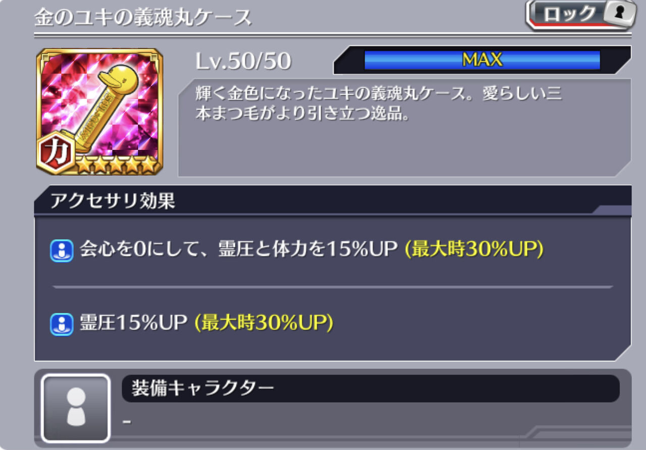Click the 金のユキの義魂丸ケース title
The width and height of the screenshot is (646, 450).
[x=143, y=17]
